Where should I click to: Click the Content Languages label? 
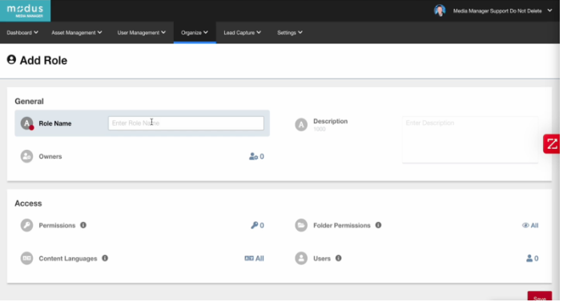coord(68,259)
